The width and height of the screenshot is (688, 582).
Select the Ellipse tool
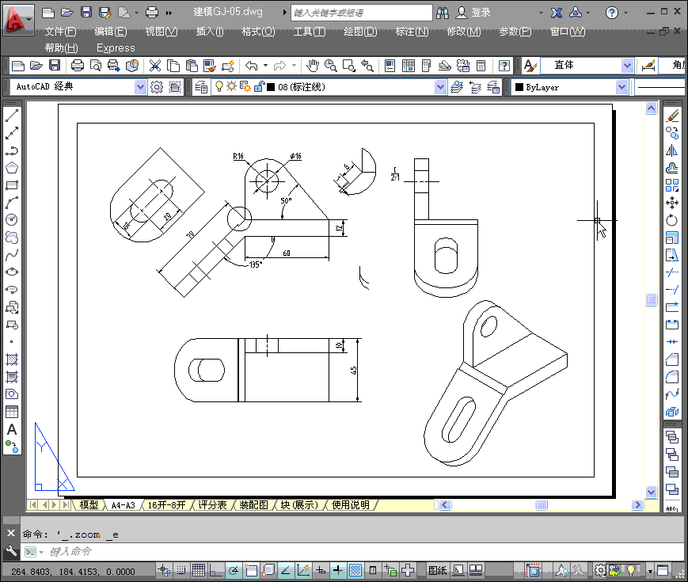point(12,272)
